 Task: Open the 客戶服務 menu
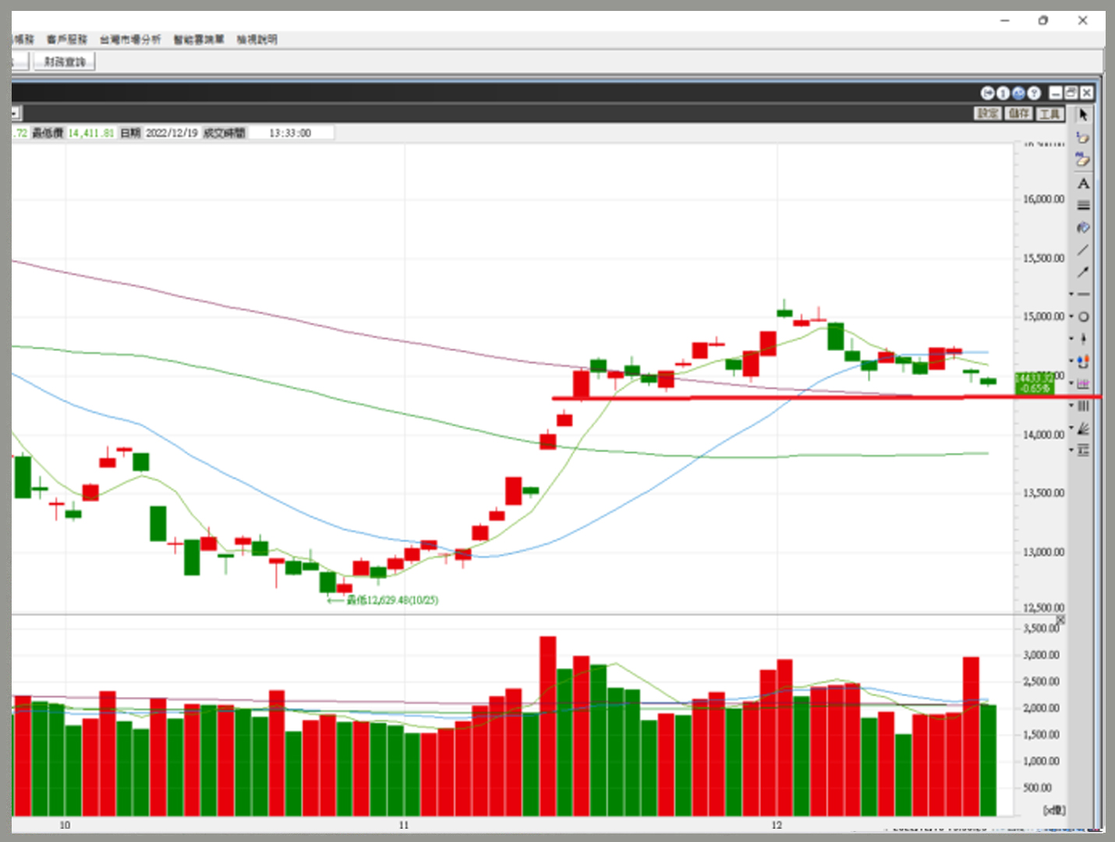[67, 40]
